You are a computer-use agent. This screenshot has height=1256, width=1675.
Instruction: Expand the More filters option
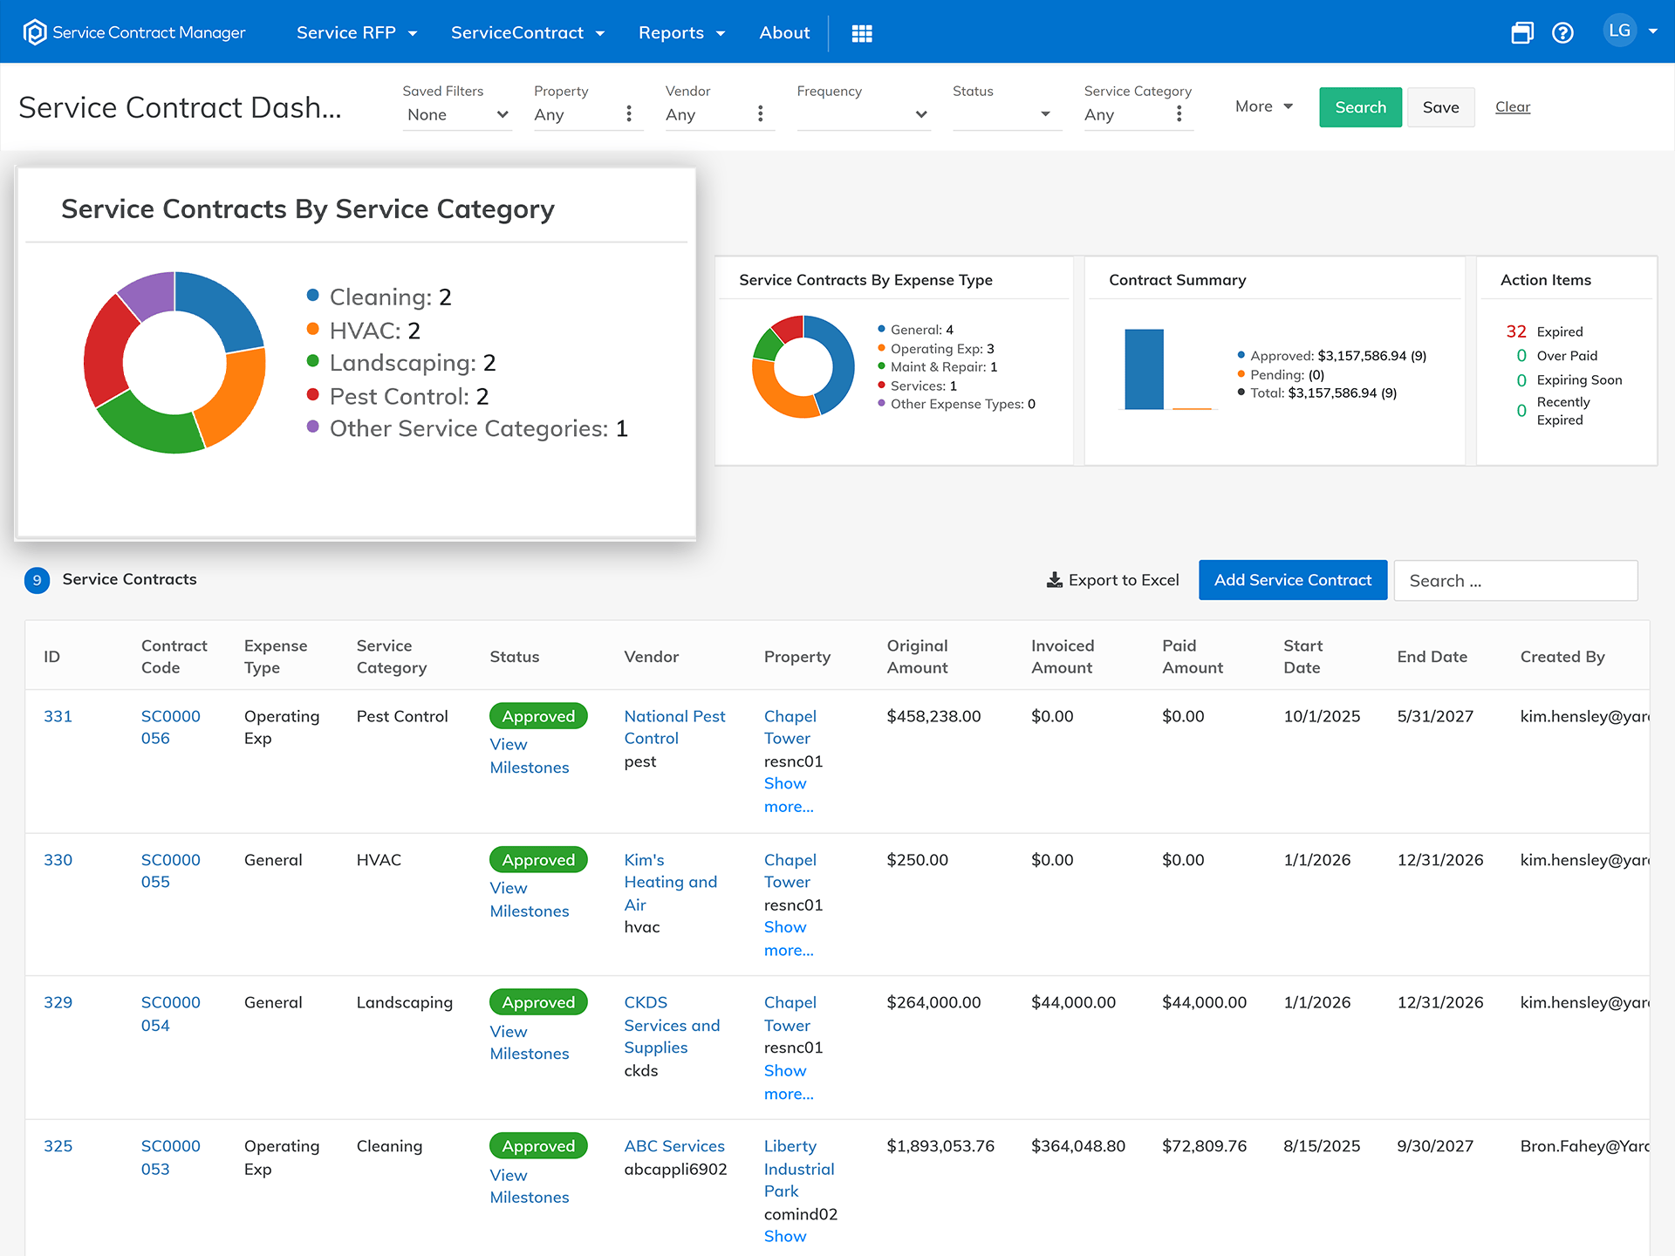click(x=1263, y=106)
